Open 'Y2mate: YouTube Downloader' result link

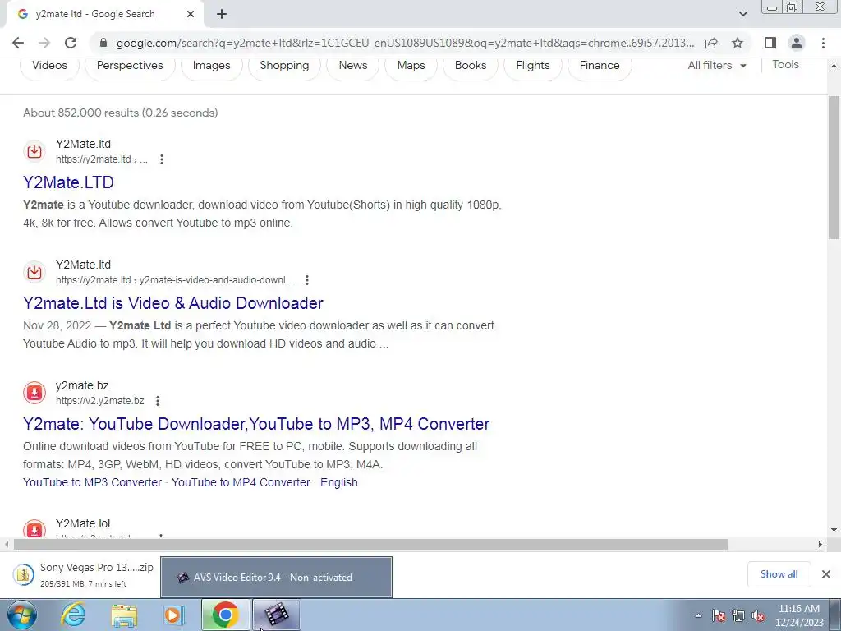[x=256, y=424]
